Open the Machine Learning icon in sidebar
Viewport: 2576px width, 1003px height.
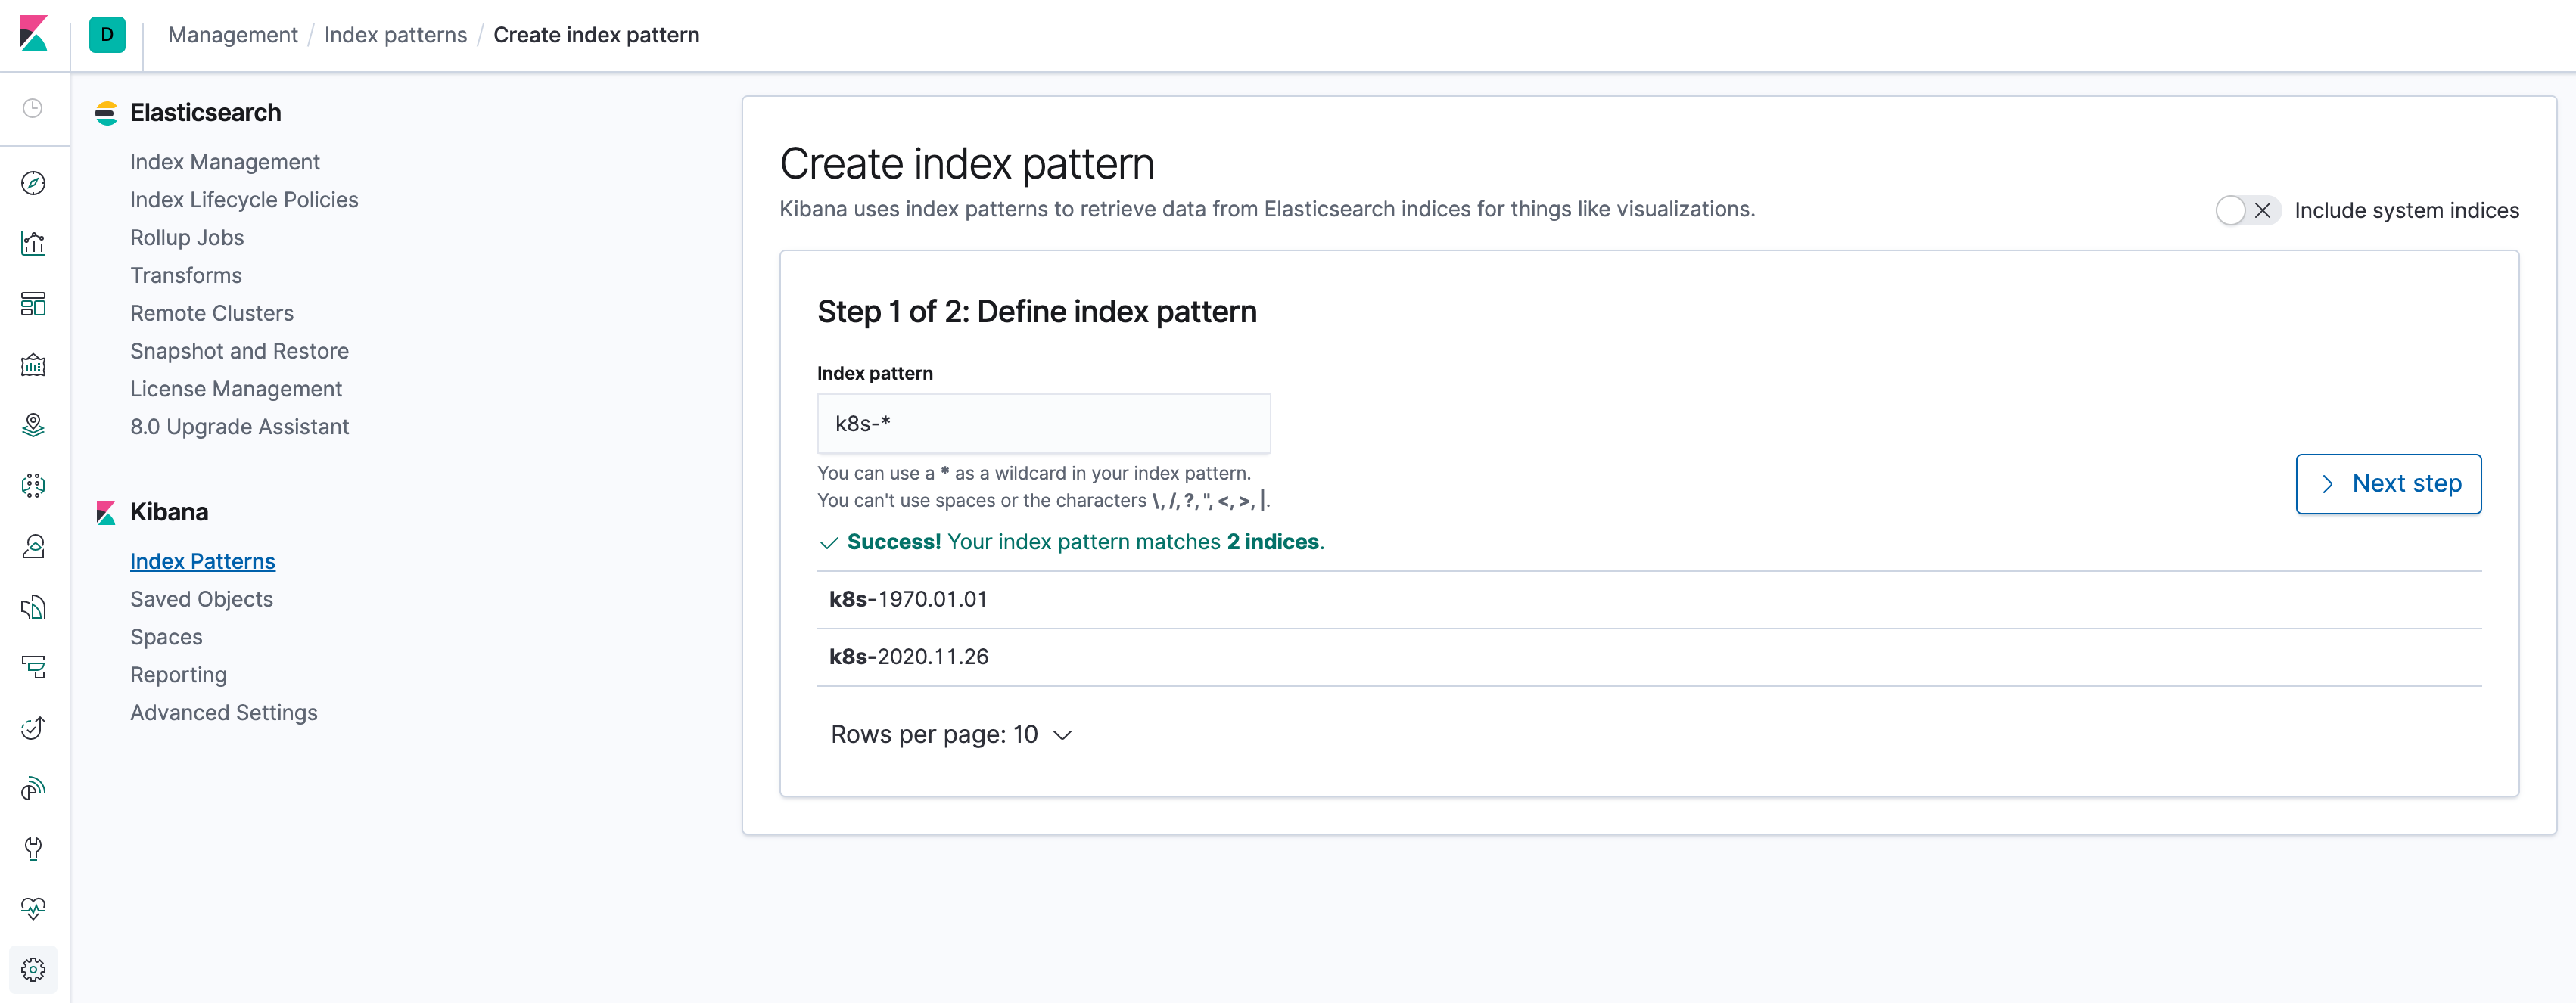coord(33,486)
